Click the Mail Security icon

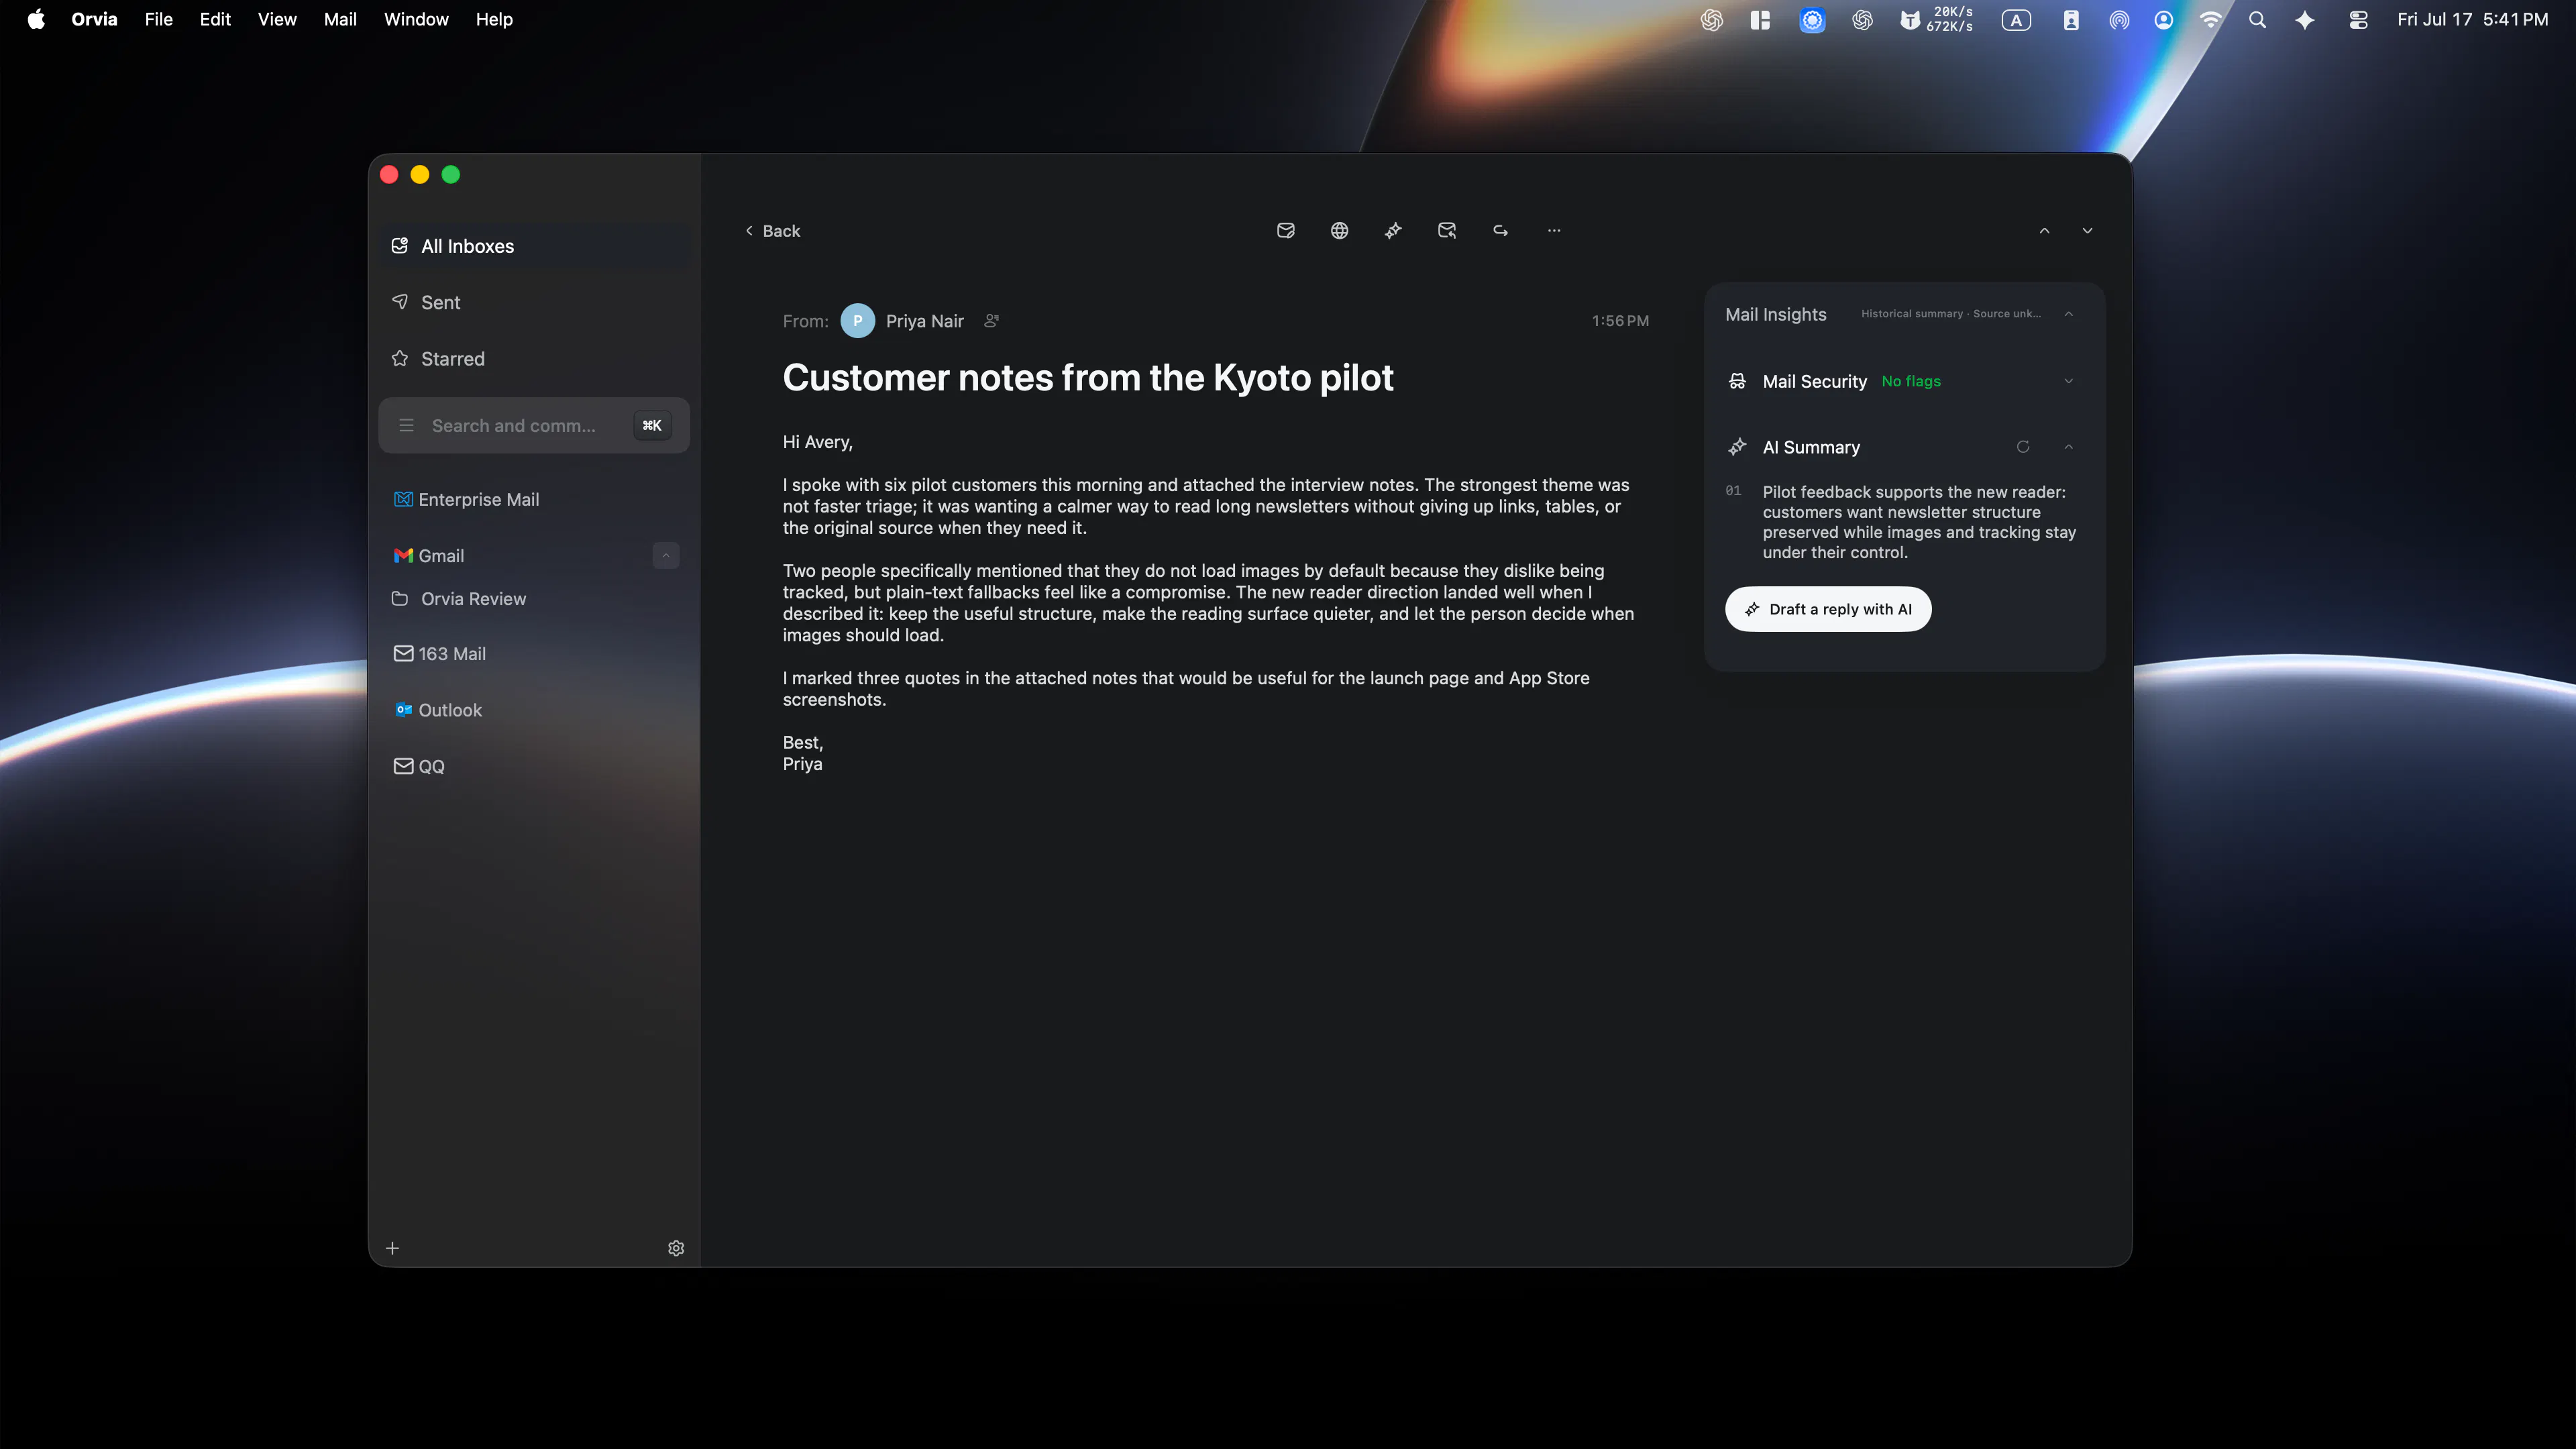coord(1737,381)
